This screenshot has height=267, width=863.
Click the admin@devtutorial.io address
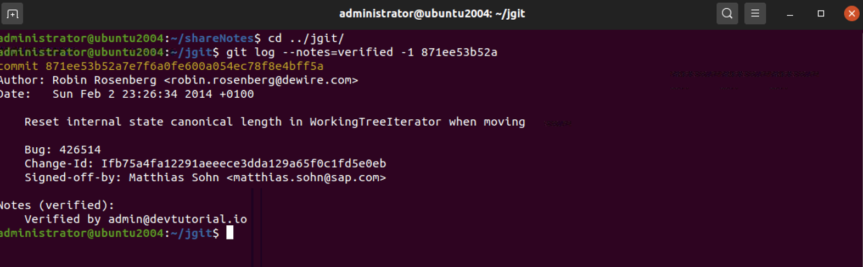coord(177,219)
